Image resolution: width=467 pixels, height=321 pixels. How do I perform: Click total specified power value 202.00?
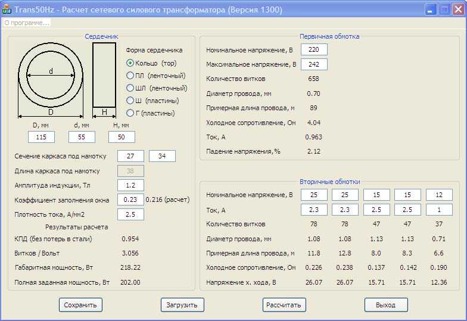point(130,282)
